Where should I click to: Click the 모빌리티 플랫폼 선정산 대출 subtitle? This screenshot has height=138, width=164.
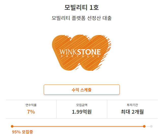(82, 18)
